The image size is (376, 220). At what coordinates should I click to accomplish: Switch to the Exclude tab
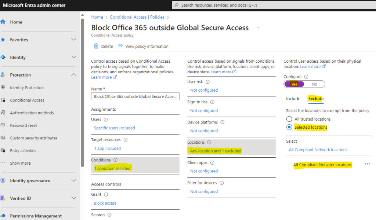tap(316, 99)
